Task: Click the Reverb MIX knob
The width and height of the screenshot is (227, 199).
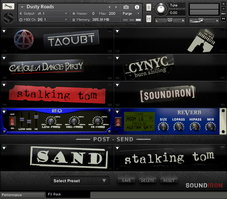Action: click(210, 126)
